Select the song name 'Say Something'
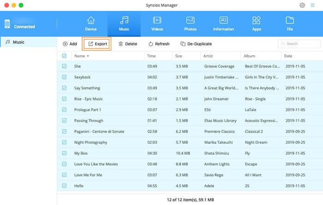This screenshot has width=323, height=205. (87, 88)
